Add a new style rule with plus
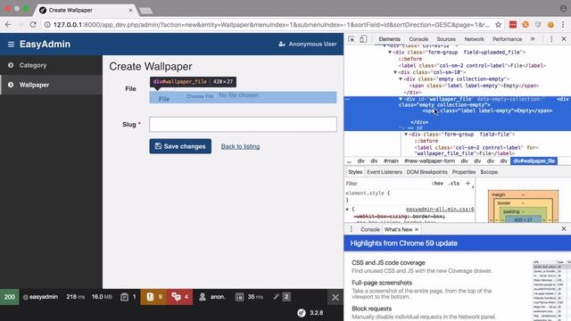 pos(468,184)
